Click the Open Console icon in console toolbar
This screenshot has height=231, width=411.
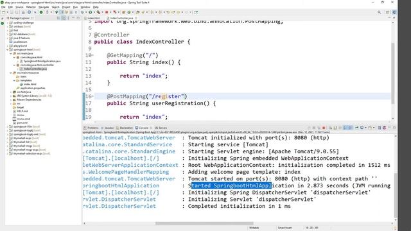click(x=370, y=128)
